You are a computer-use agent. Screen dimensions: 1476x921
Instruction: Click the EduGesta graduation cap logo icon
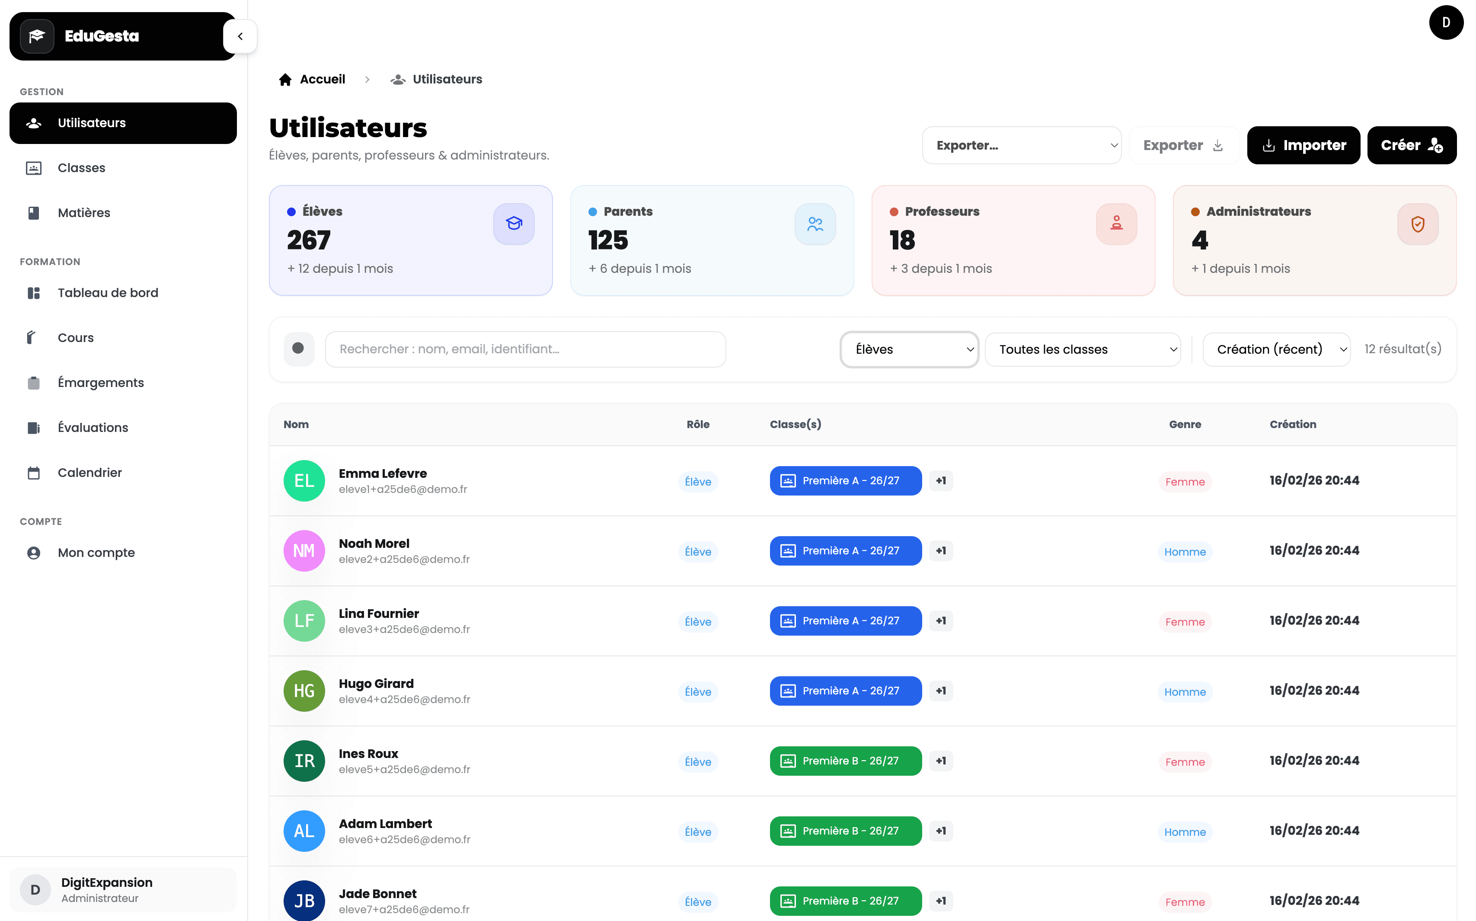37,36
